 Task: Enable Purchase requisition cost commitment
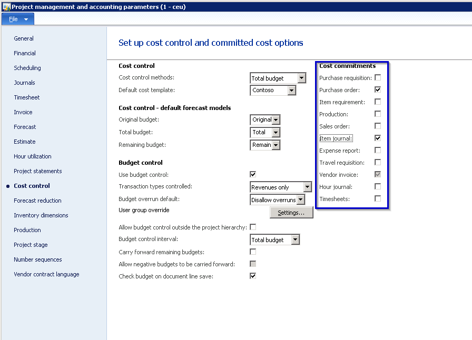click(x=378, y=78)
